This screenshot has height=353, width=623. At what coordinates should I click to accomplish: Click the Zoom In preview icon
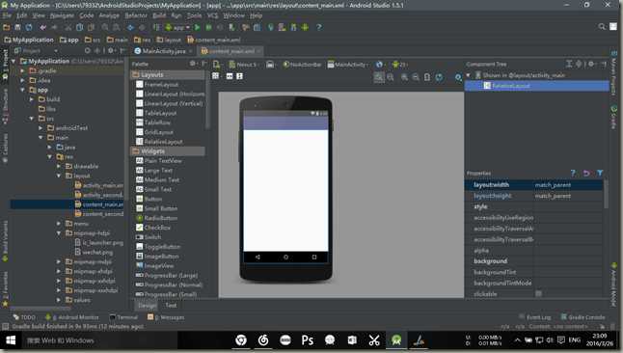point(404,77)
